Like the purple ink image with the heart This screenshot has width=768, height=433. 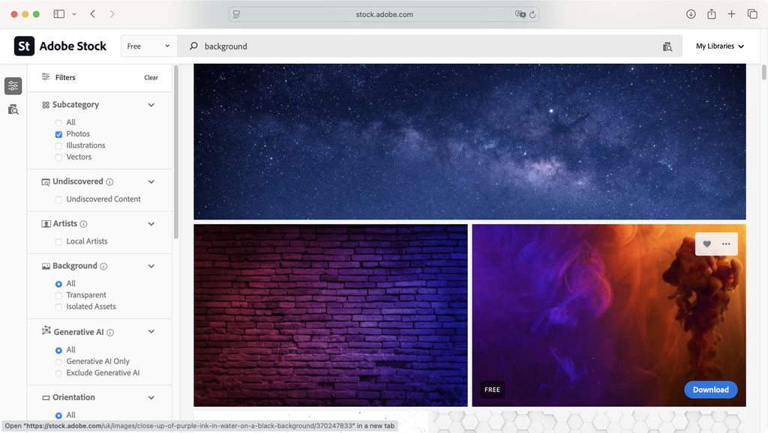coord(706,243)
